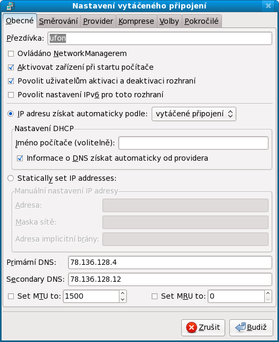
Task: Decrease MTU value with down arrow
Action: click(123, 299)
